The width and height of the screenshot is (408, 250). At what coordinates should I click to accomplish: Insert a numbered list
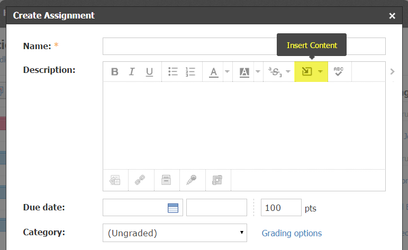click(x=191, y=72)
